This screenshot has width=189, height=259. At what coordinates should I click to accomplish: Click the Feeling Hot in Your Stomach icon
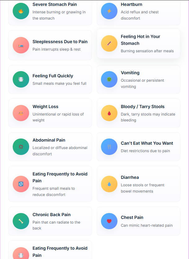pos(109,43)
